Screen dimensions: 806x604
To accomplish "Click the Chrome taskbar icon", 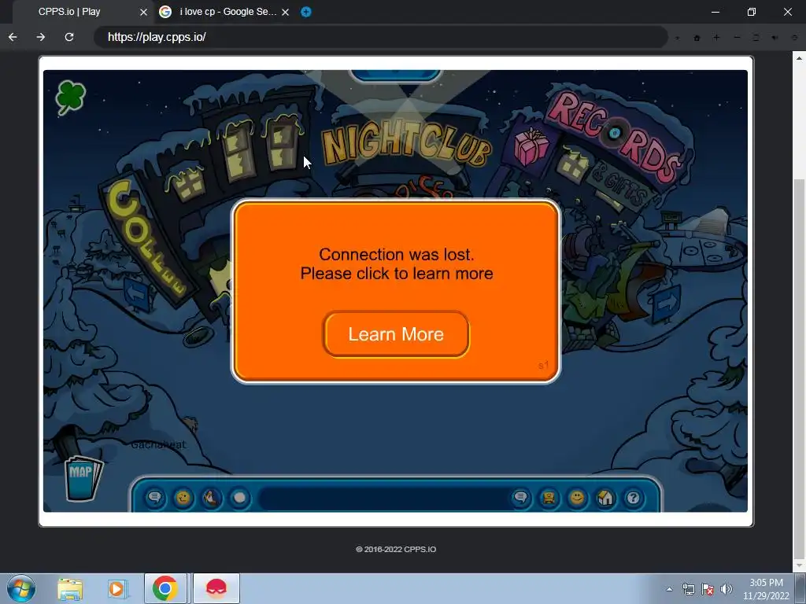I will (165, 588).
